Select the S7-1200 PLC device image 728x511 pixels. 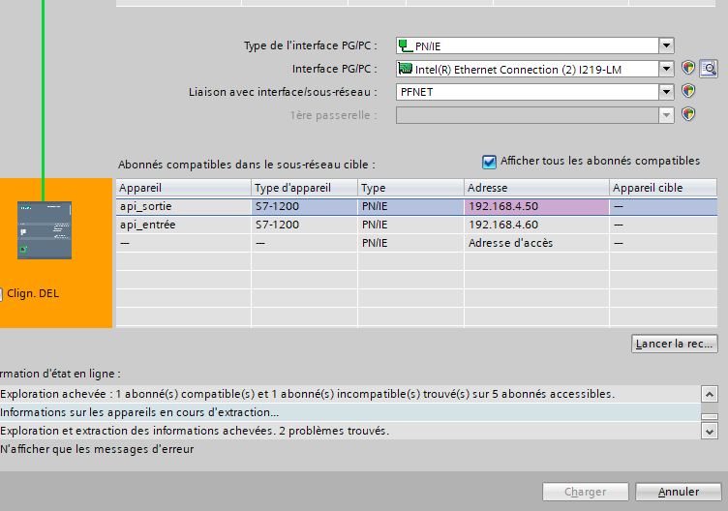tap(45, 230)
